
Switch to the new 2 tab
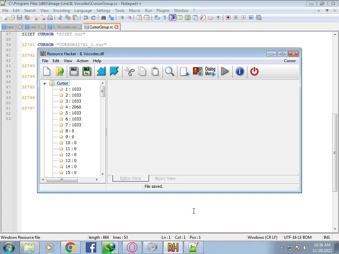34,27
